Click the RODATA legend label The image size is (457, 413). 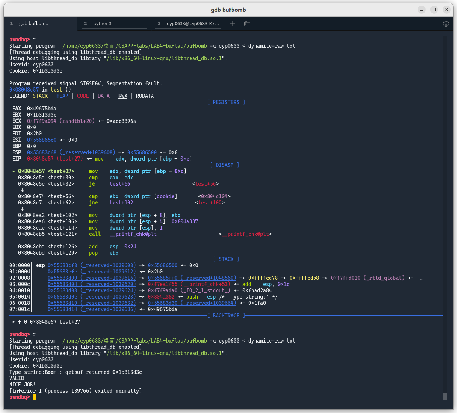pos(145,96)
